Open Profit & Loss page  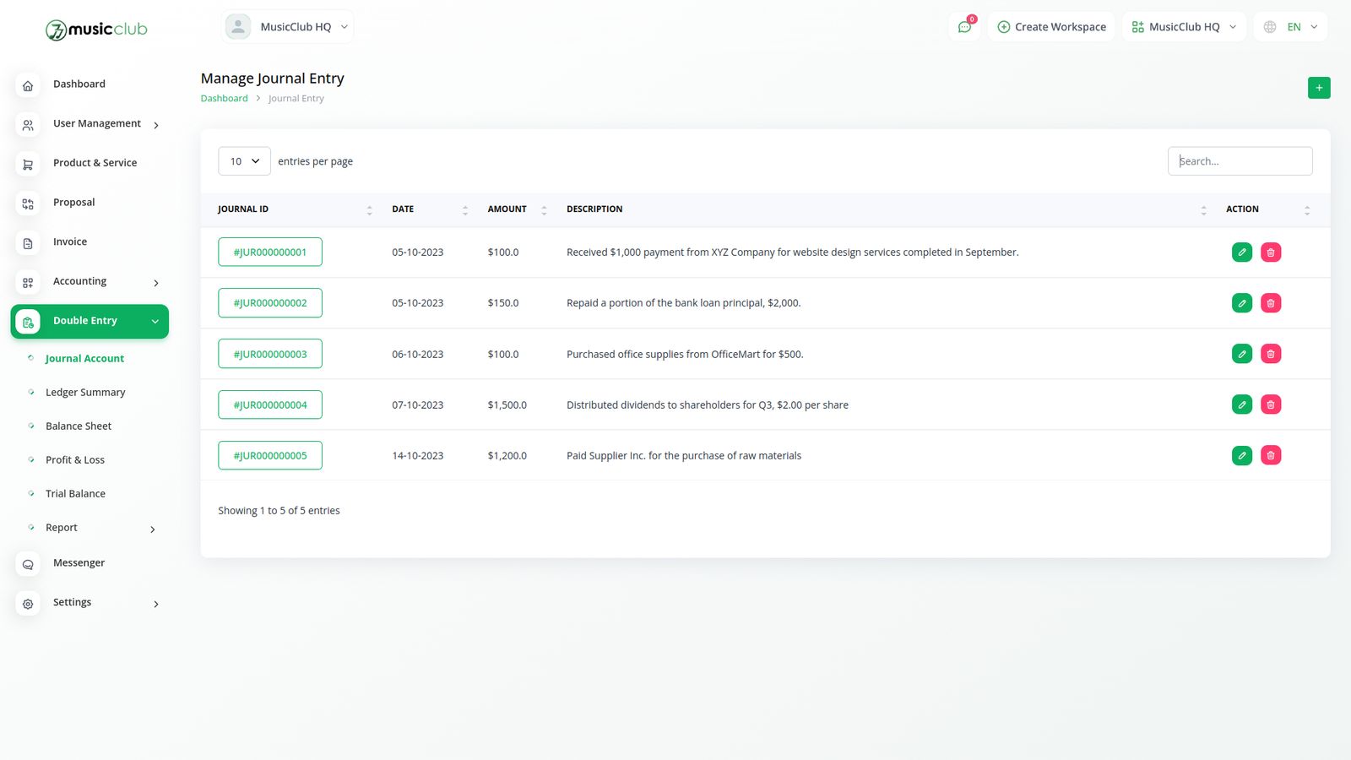coord(75,459)
